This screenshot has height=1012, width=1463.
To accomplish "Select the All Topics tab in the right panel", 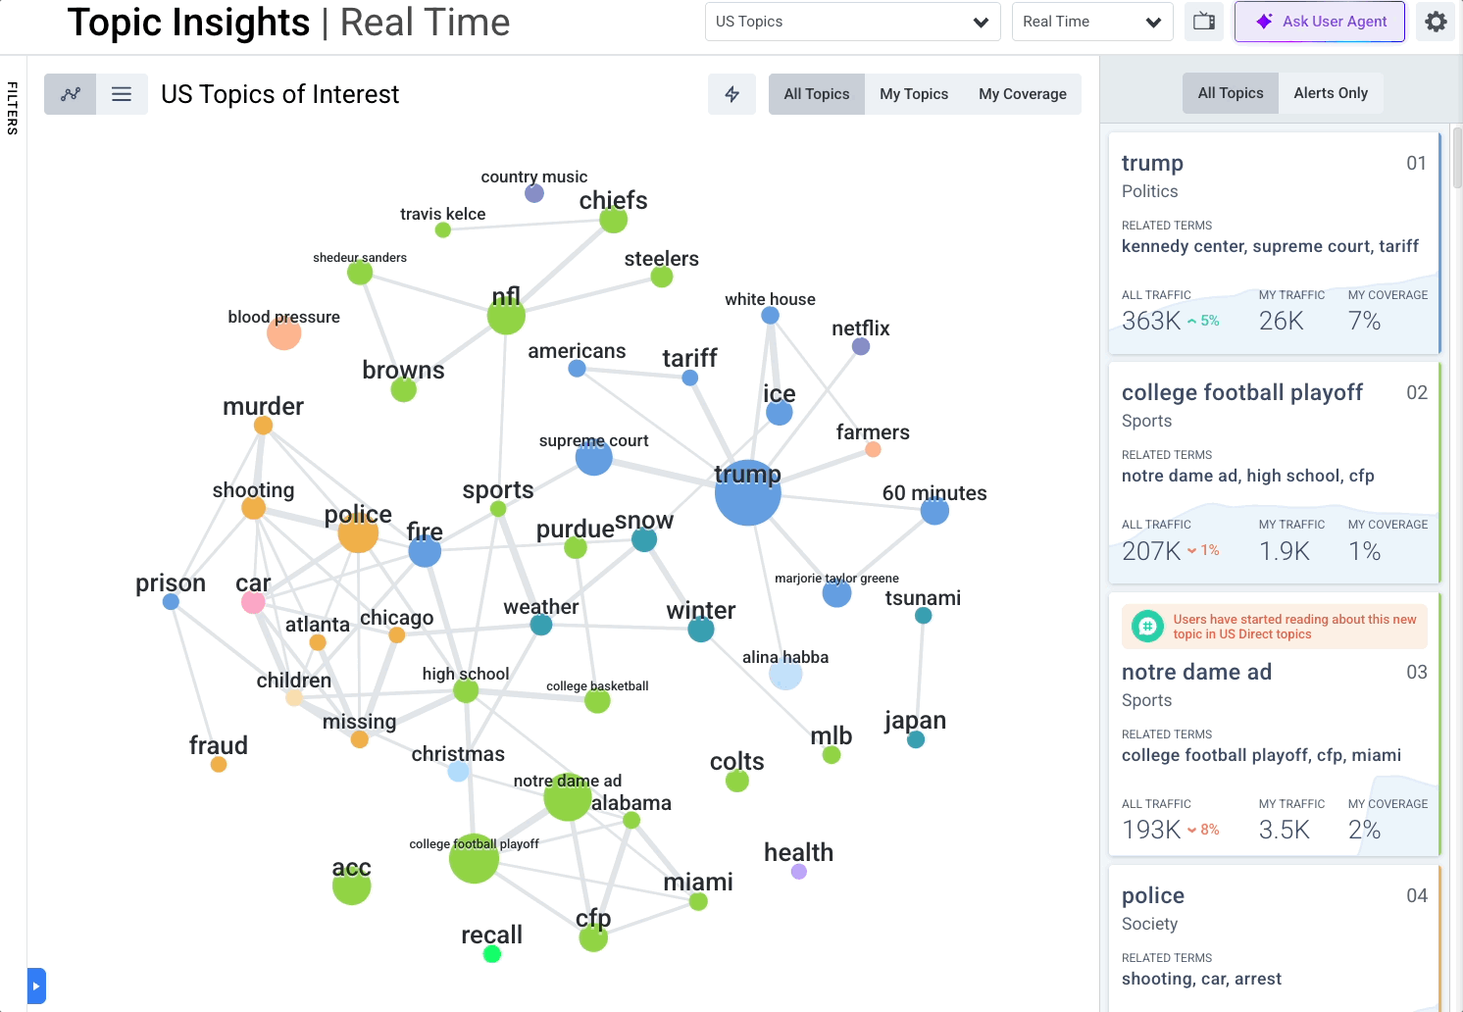I will (1230, 92).
